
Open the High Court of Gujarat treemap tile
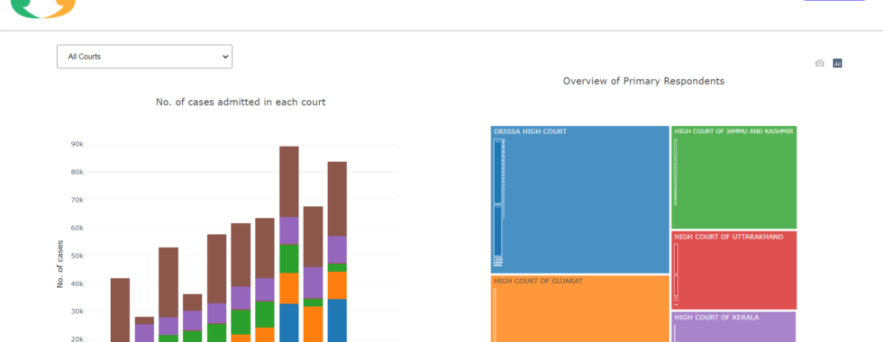[580, 309]
